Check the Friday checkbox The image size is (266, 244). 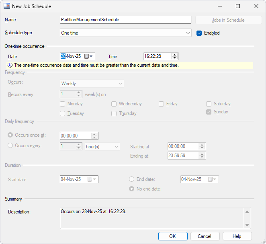(x=162, y=104)
